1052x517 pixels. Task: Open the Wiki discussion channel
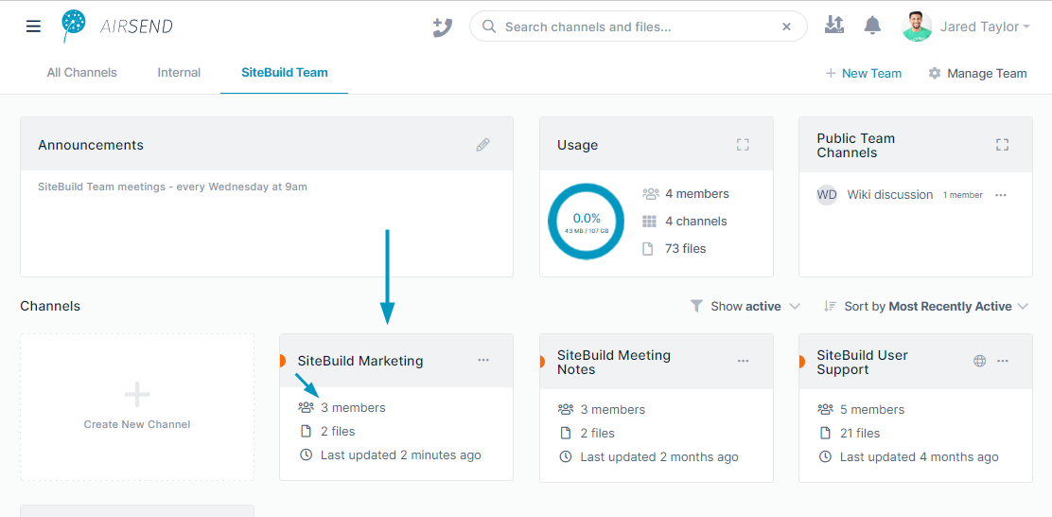(x=889, y=195)
